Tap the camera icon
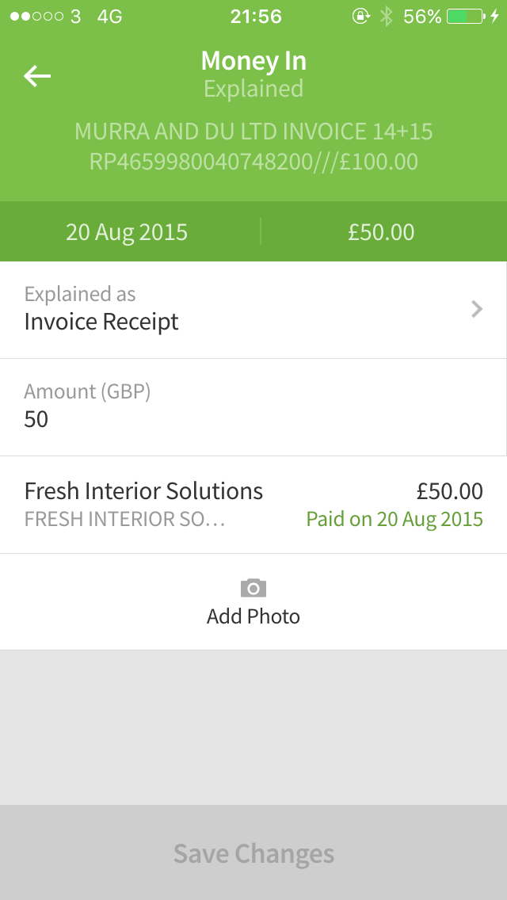Viewport: 507px width, 900px height. tap(253, 588)
